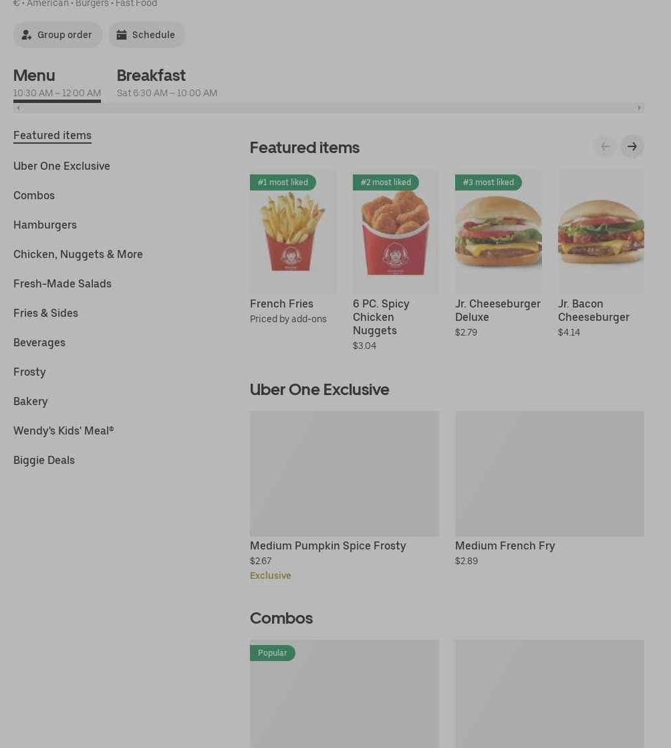Click the left arrow of menu scrollbar
This screenshot has height=748, width=671.
pos(18,108)
